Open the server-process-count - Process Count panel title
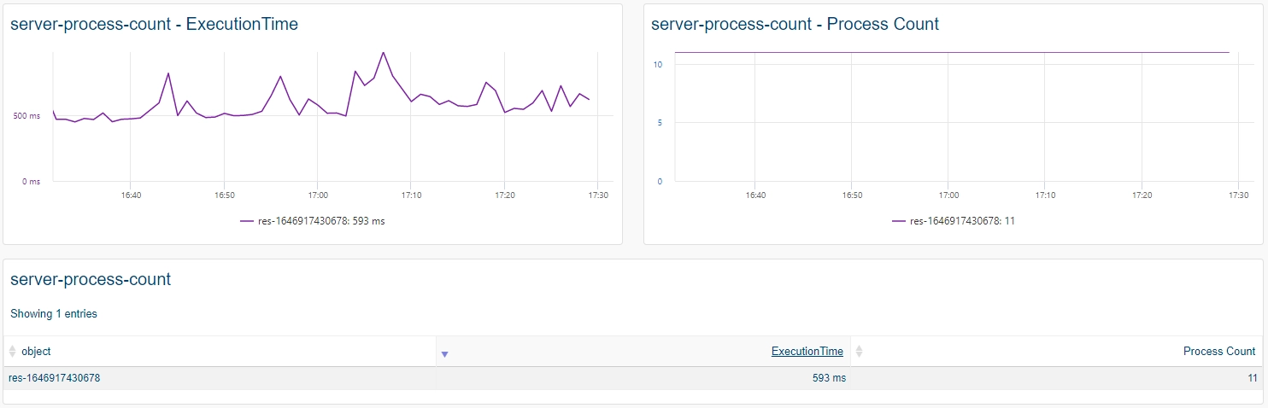 795,25
